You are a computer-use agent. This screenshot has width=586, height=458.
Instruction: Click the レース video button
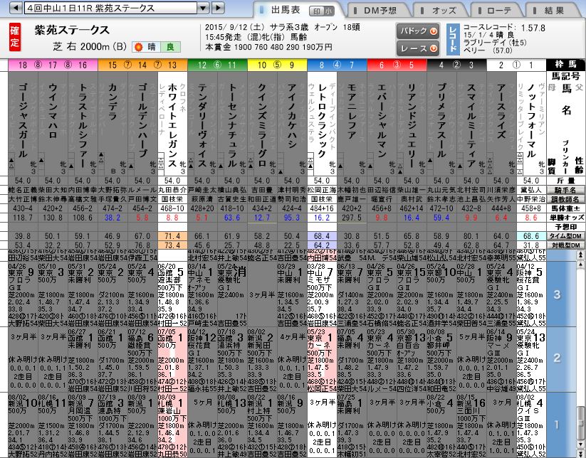[x=418, y=48]
